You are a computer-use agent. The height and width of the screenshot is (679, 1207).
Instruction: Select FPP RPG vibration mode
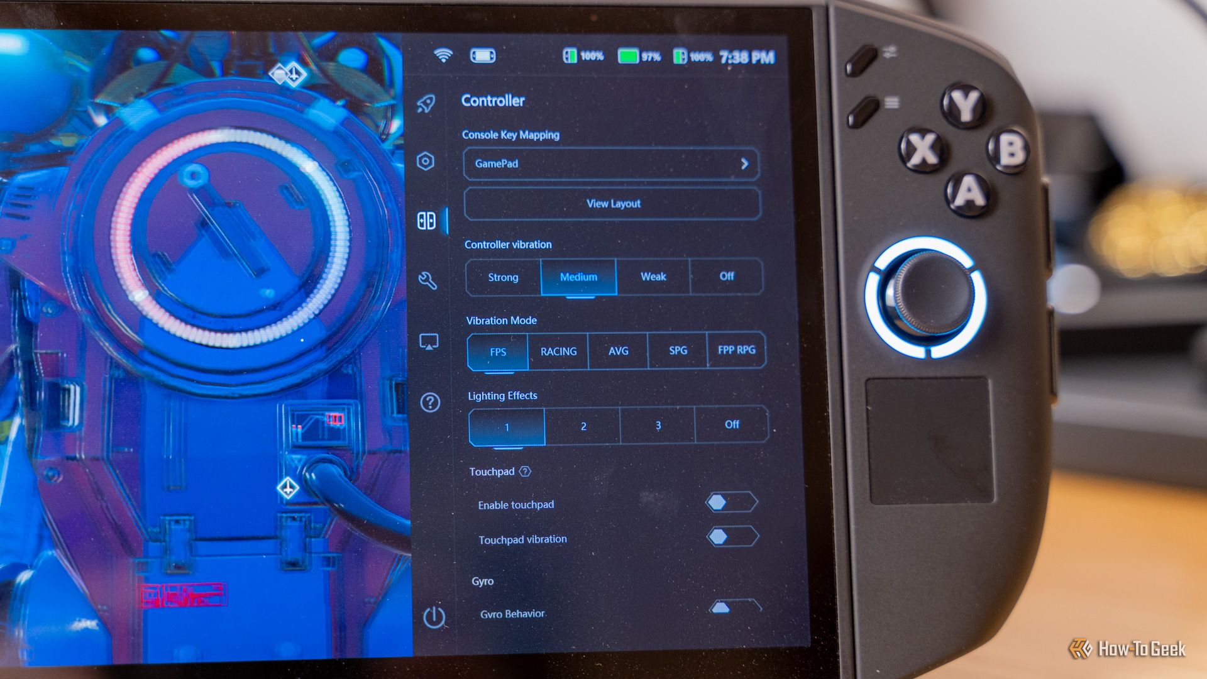(x=737, y=350)
